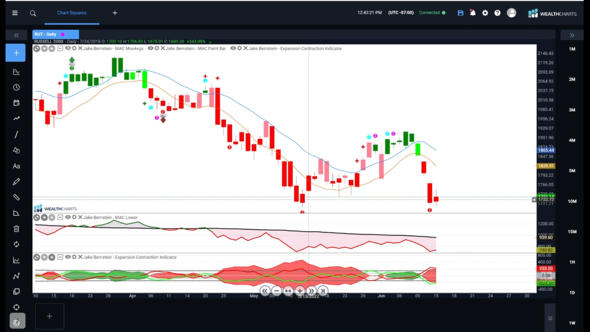The image size is (590, 332).
Task: Select the chart type icon in the left sidebar
Action: (16, 72)
